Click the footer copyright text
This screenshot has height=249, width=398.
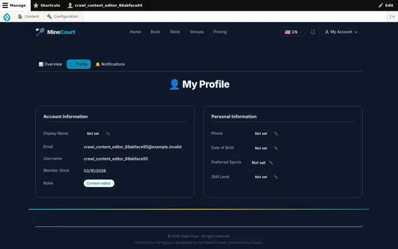[x=199, y=236]
